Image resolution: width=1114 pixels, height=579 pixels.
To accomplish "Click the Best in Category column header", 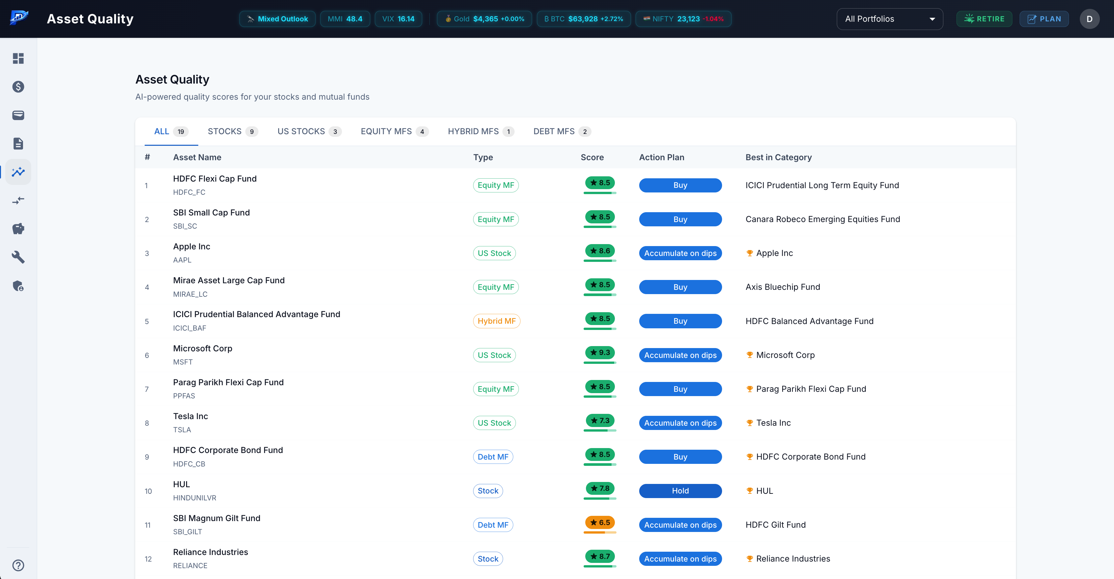I will click(x=778, y=157).
